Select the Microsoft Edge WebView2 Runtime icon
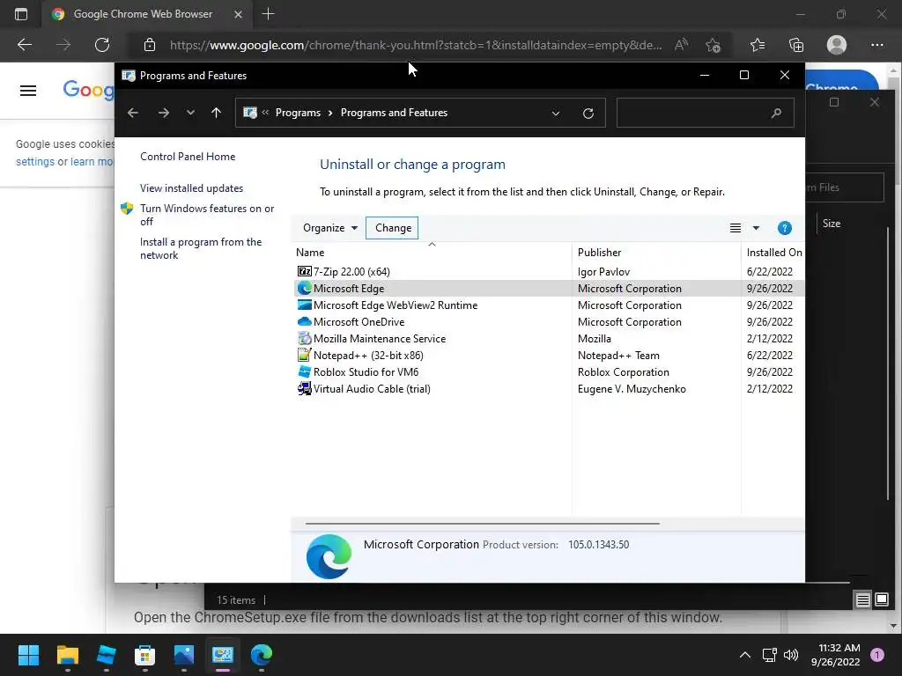The height and width of the screenshot is (676, 902). pyautogui.click(x=304, y=305)
